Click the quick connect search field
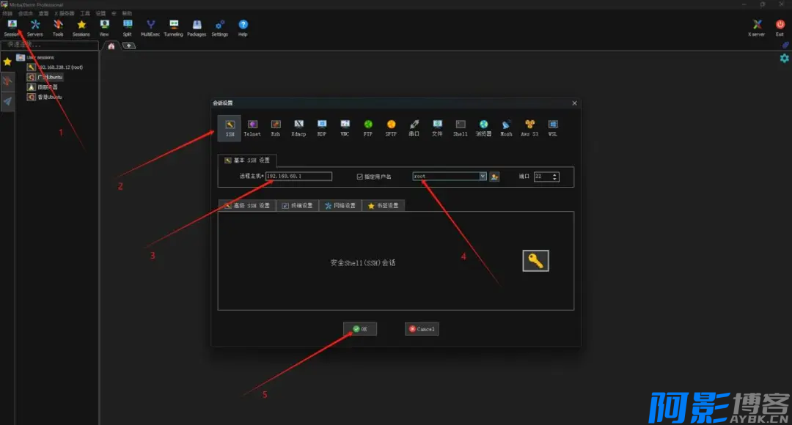Viewport: 792px width, 425px height. pos(50,45)
